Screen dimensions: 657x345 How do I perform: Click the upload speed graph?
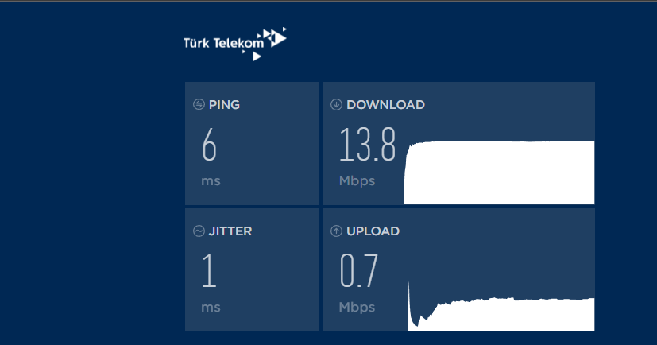(x=501, y=306)
